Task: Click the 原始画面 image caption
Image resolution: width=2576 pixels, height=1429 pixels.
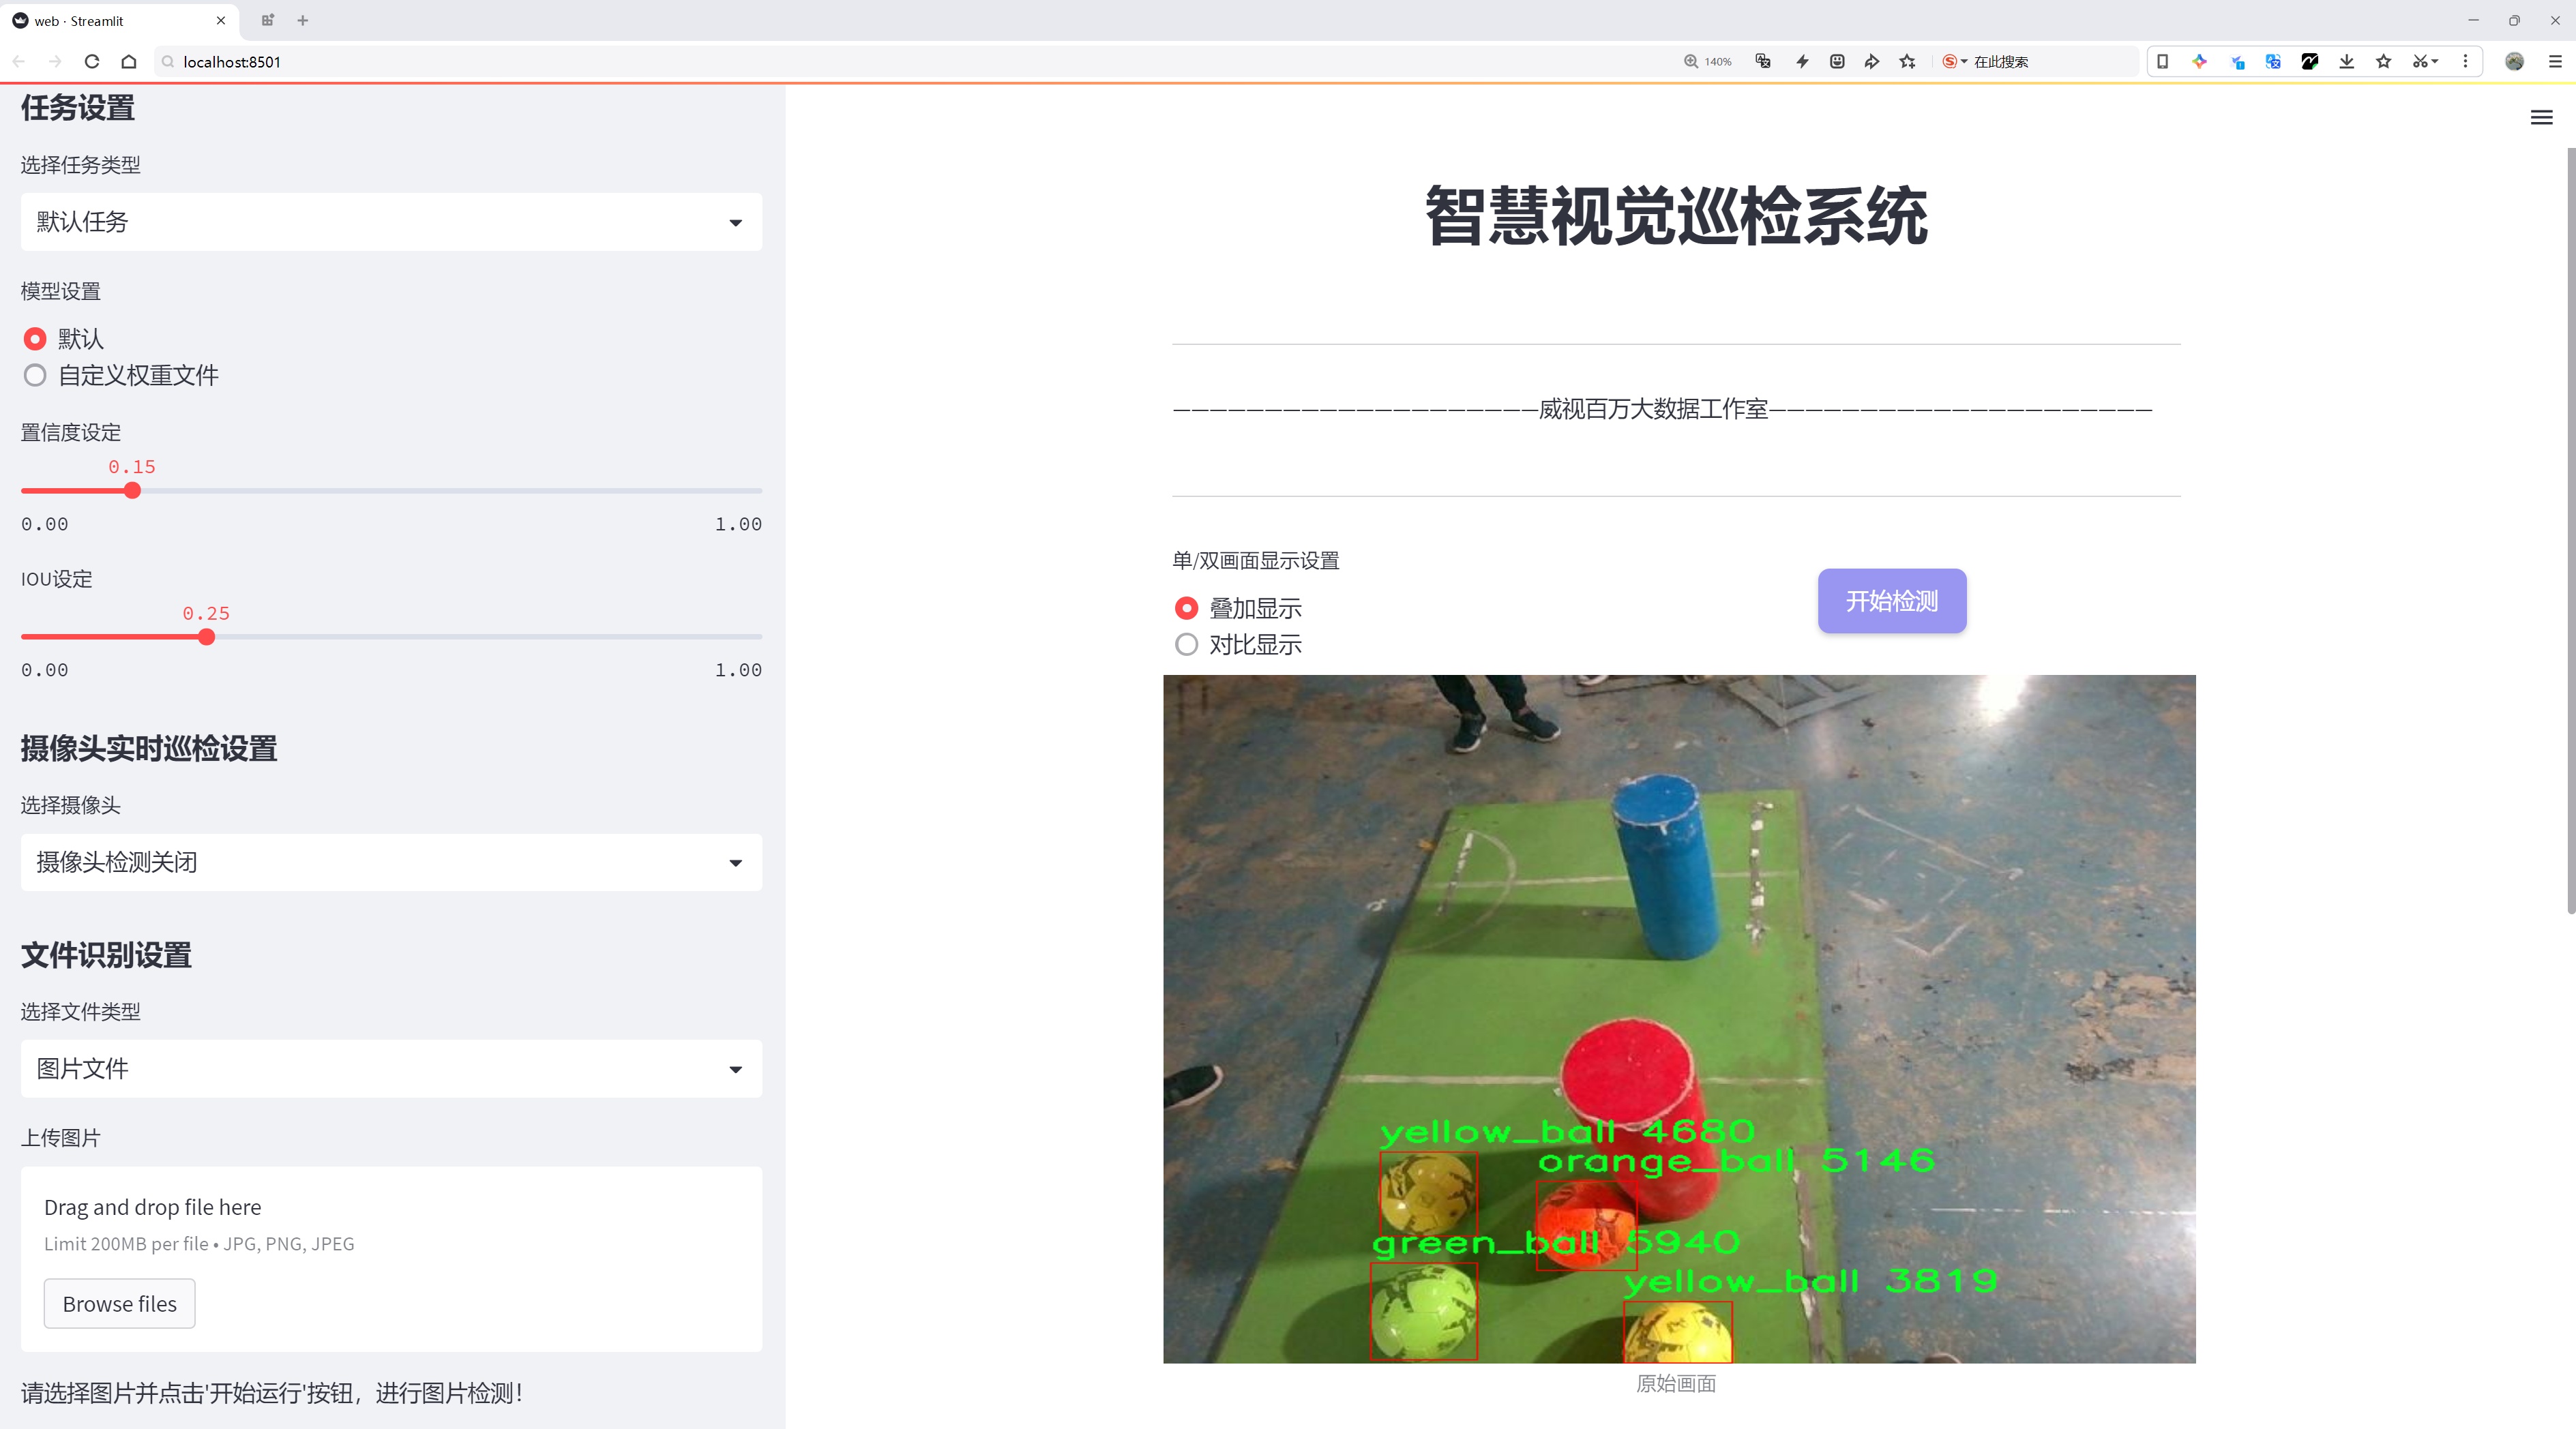Action: point(1676,1383)
